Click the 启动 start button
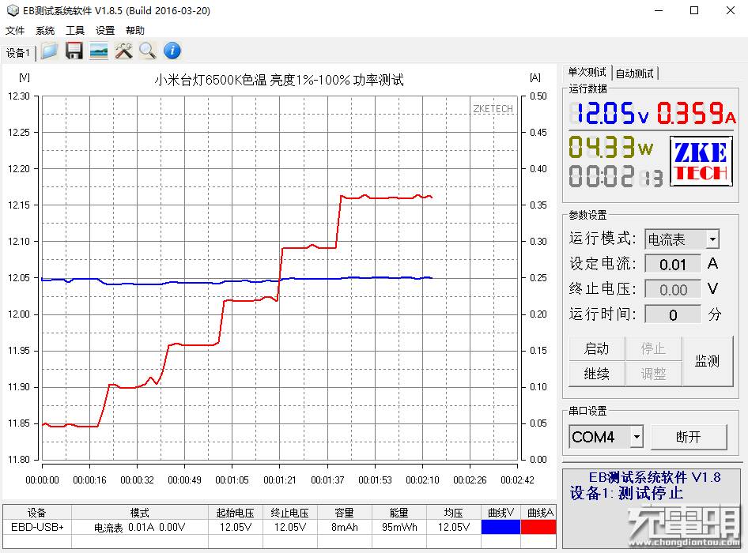The image size is (748, 553). tap(596, 348)
